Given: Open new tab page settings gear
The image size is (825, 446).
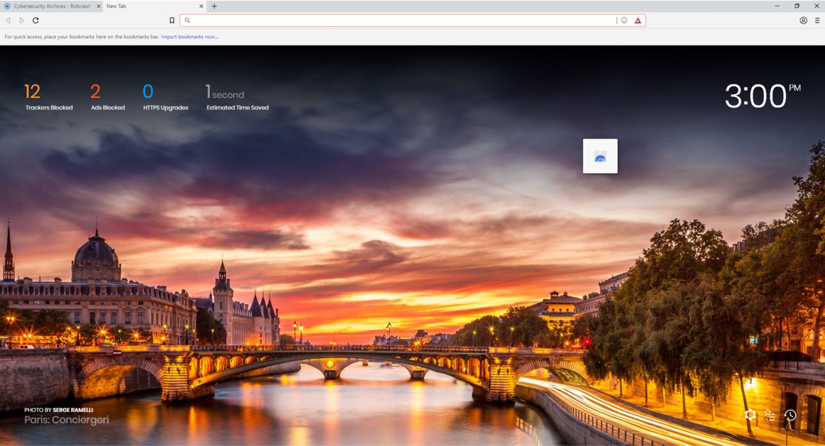Looking at the screenshot, I should coord(750,415).
